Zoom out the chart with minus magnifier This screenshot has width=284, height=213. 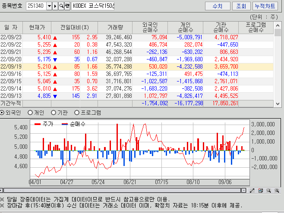(269, 191)
